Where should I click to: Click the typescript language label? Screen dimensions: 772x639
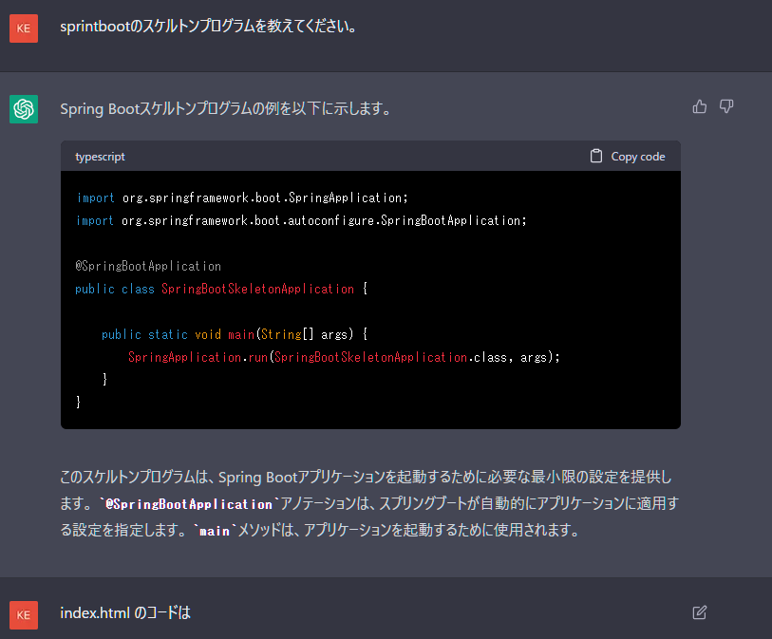100,157
